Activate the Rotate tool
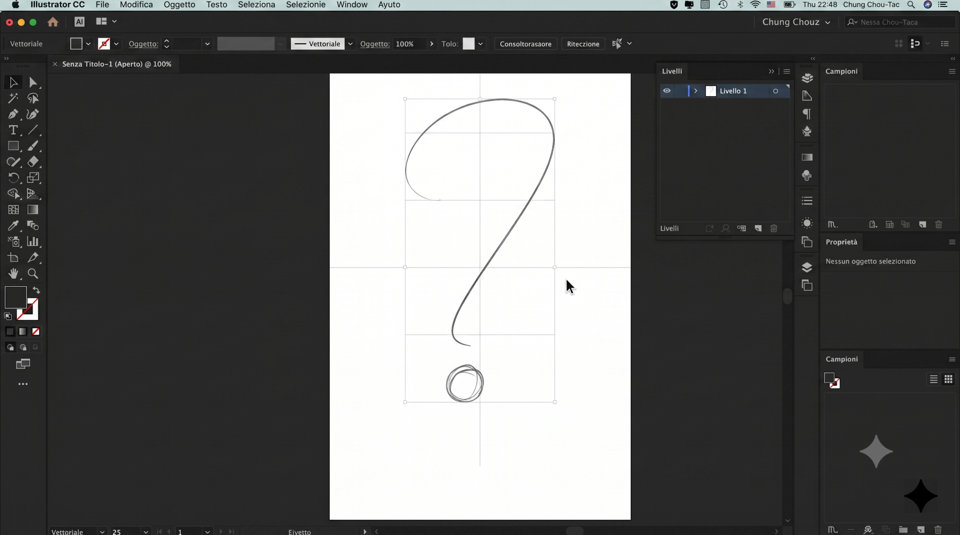Viewport: 960px width, 535px height. click(x=13, y=177)
